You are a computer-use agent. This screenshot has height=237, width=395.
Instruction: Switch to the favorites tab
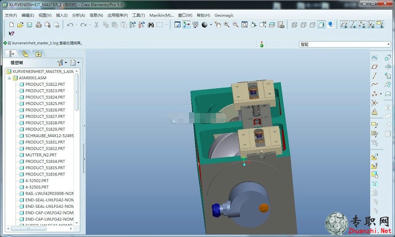[x=38, y=54]
